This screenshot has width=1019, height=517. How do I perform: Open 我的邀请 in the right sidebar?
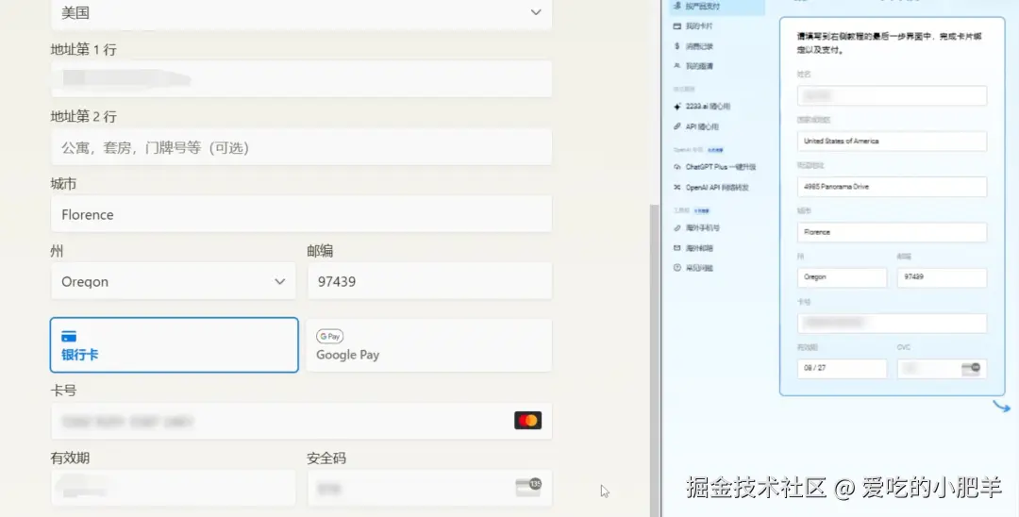693,66
